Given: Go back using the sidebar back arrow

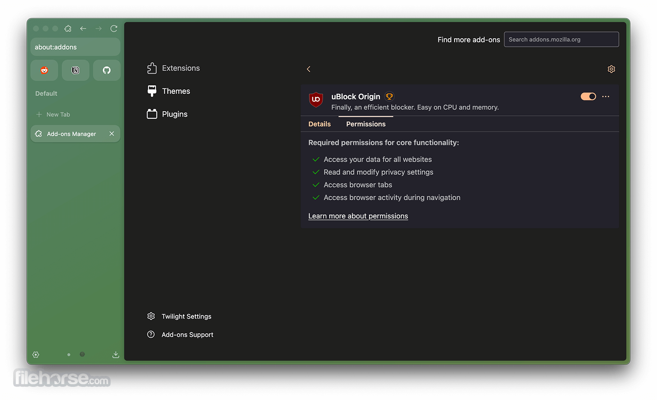Looking at the screenshot, I should coord(83,28).
